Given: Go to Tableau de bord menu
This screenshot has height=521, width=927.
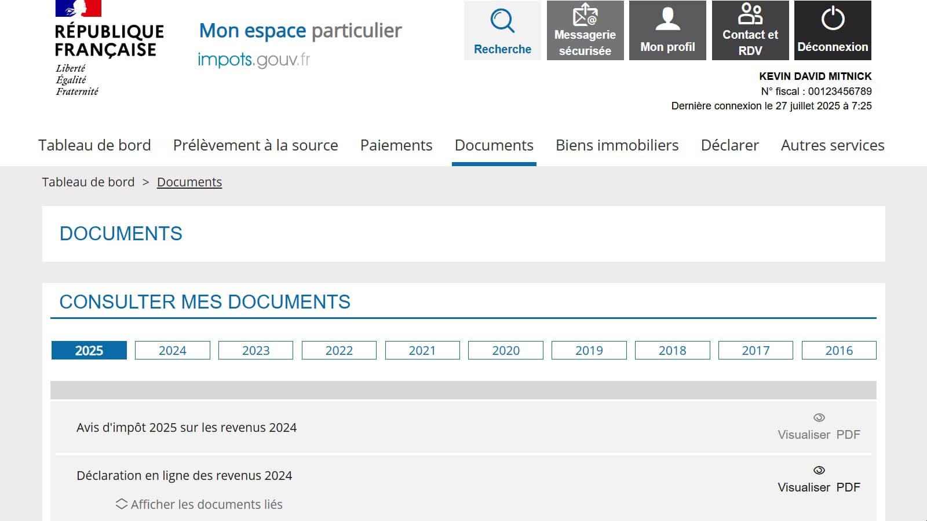Looking at the screenshot, I should click(x=94, y=145).
